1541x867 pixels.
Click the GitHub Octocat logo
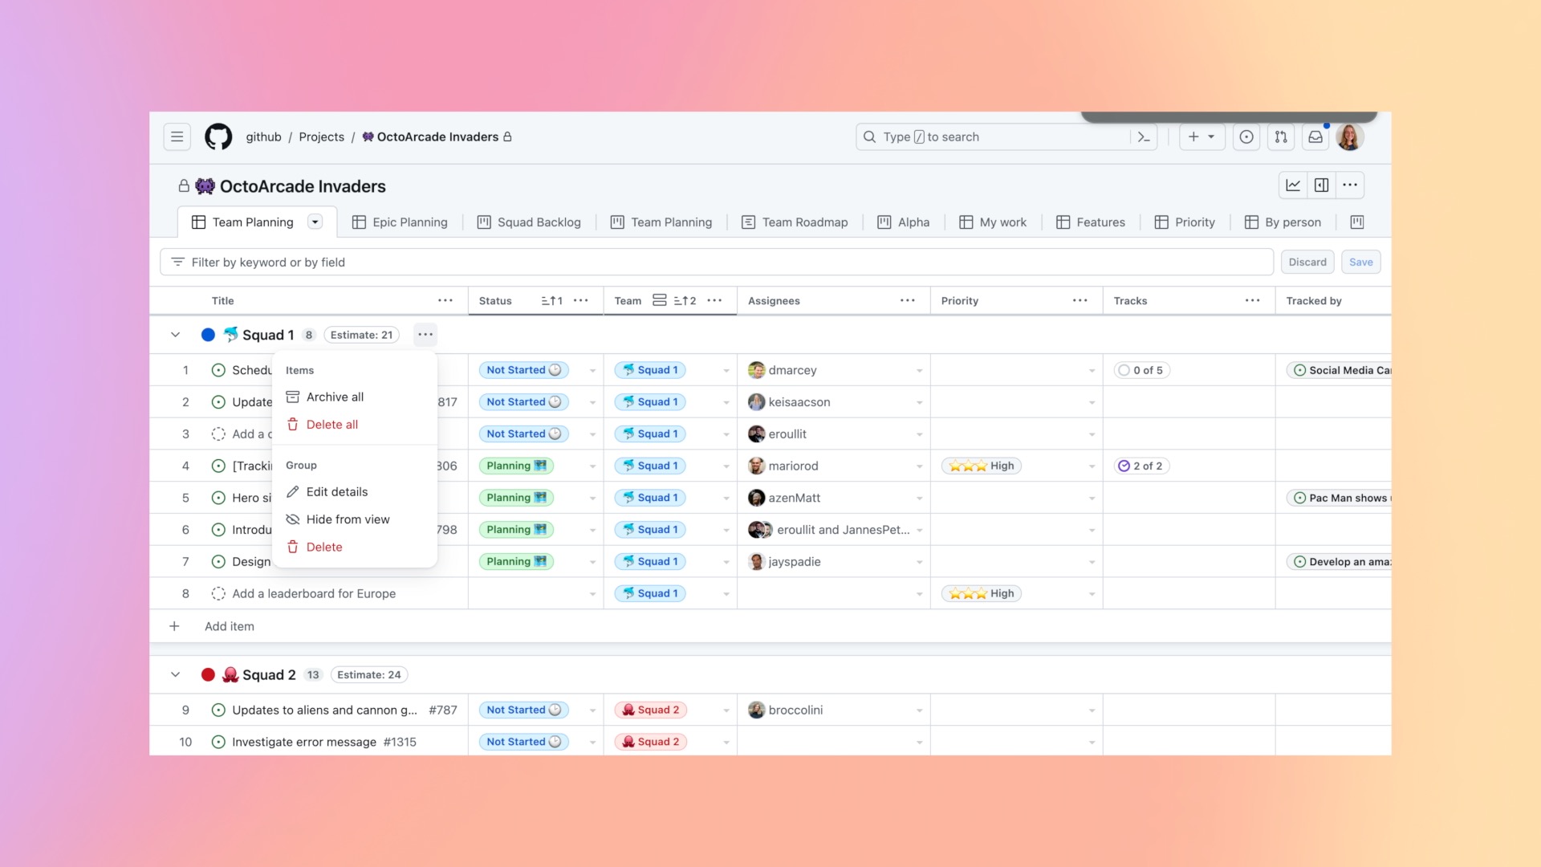218,137
